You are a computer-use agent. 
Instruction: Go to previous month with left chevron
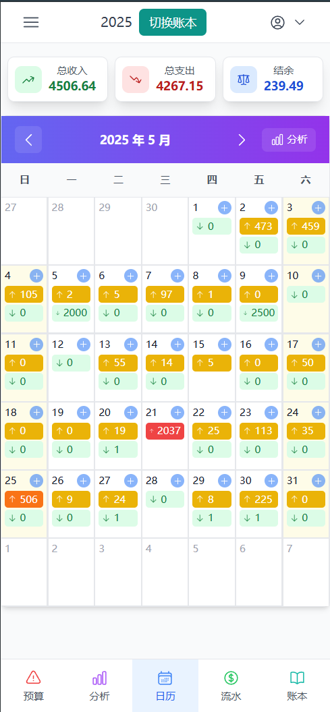pos(28,140)
